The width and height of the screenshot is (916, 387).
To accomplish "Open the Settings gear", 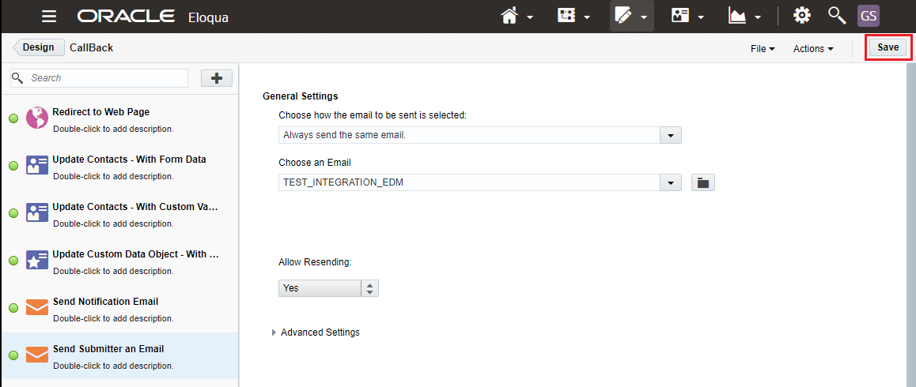I will point(801,16).
